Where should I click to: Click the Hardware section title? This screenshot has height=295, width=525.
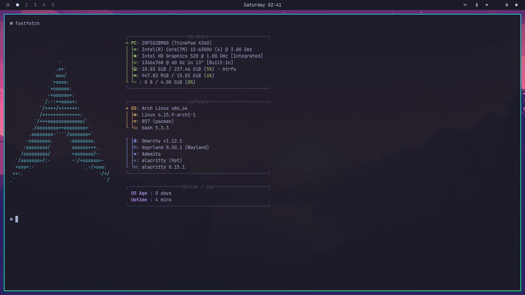[198, 36]
